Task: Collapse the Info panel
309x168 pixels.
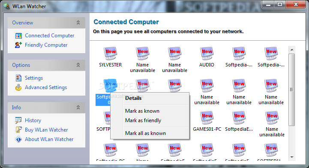Action: (78, 107)
